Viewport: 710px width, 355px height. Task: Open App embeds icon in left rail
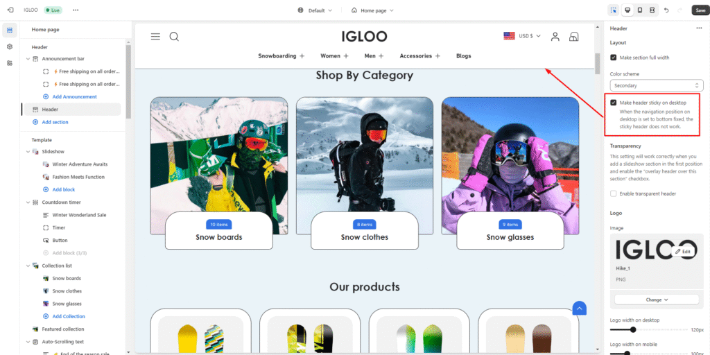coord(10,63)
